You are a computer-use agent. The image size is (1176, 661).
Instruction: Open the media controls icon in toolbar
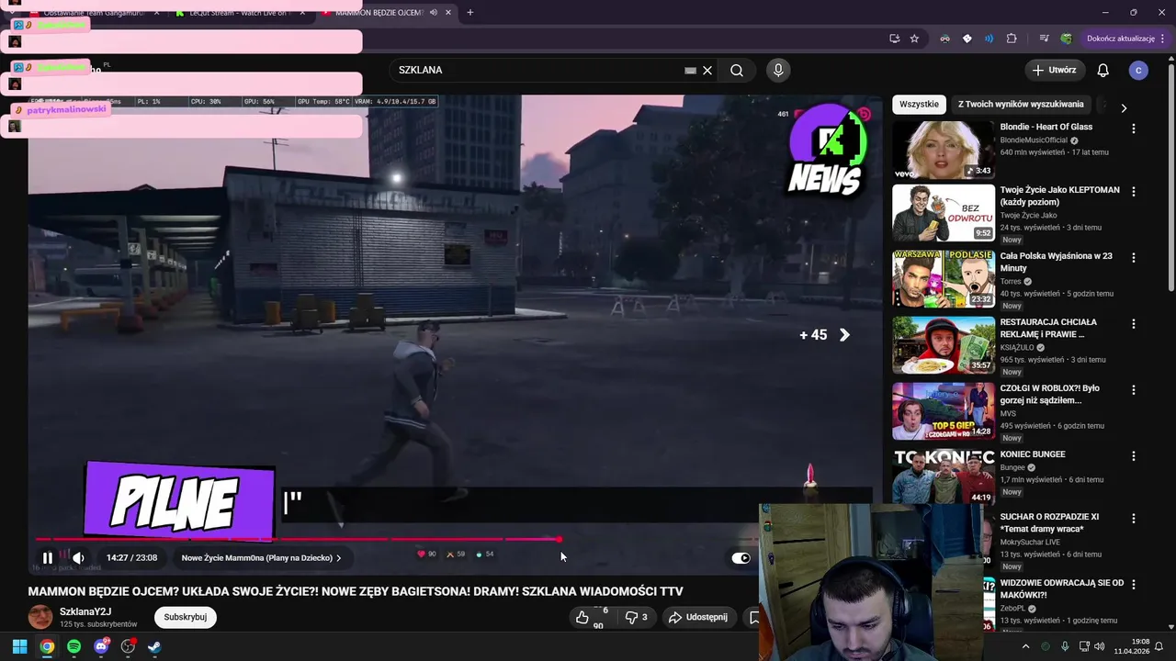click(1044, 39)
